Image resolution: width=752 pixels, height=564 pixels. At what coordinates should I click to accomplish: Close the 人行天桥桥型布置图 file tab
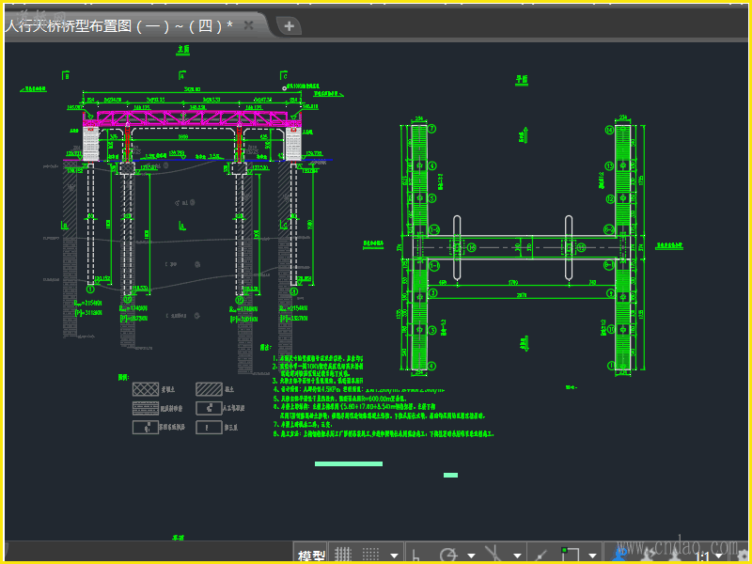point(249,25)
